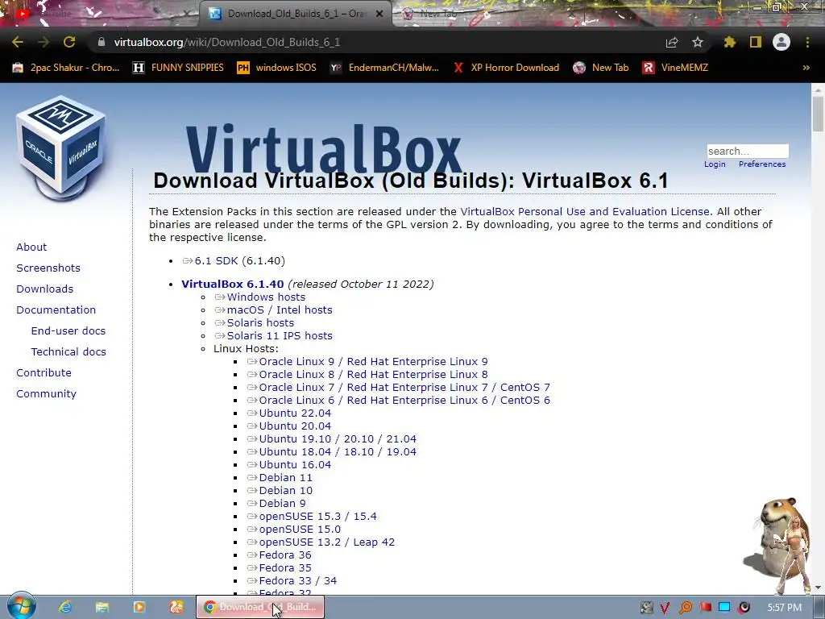
Task: Click the VirtualBox search field
Action: pyautogui.click(x=747, y=151)
